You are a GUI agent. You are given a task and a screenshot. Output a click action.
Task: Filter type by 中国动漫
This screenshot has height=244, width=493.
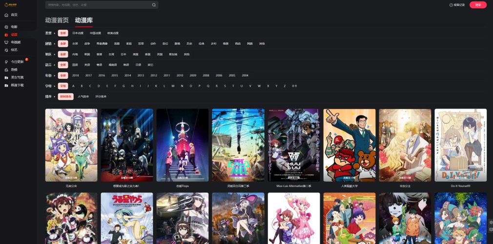[95, 33]
